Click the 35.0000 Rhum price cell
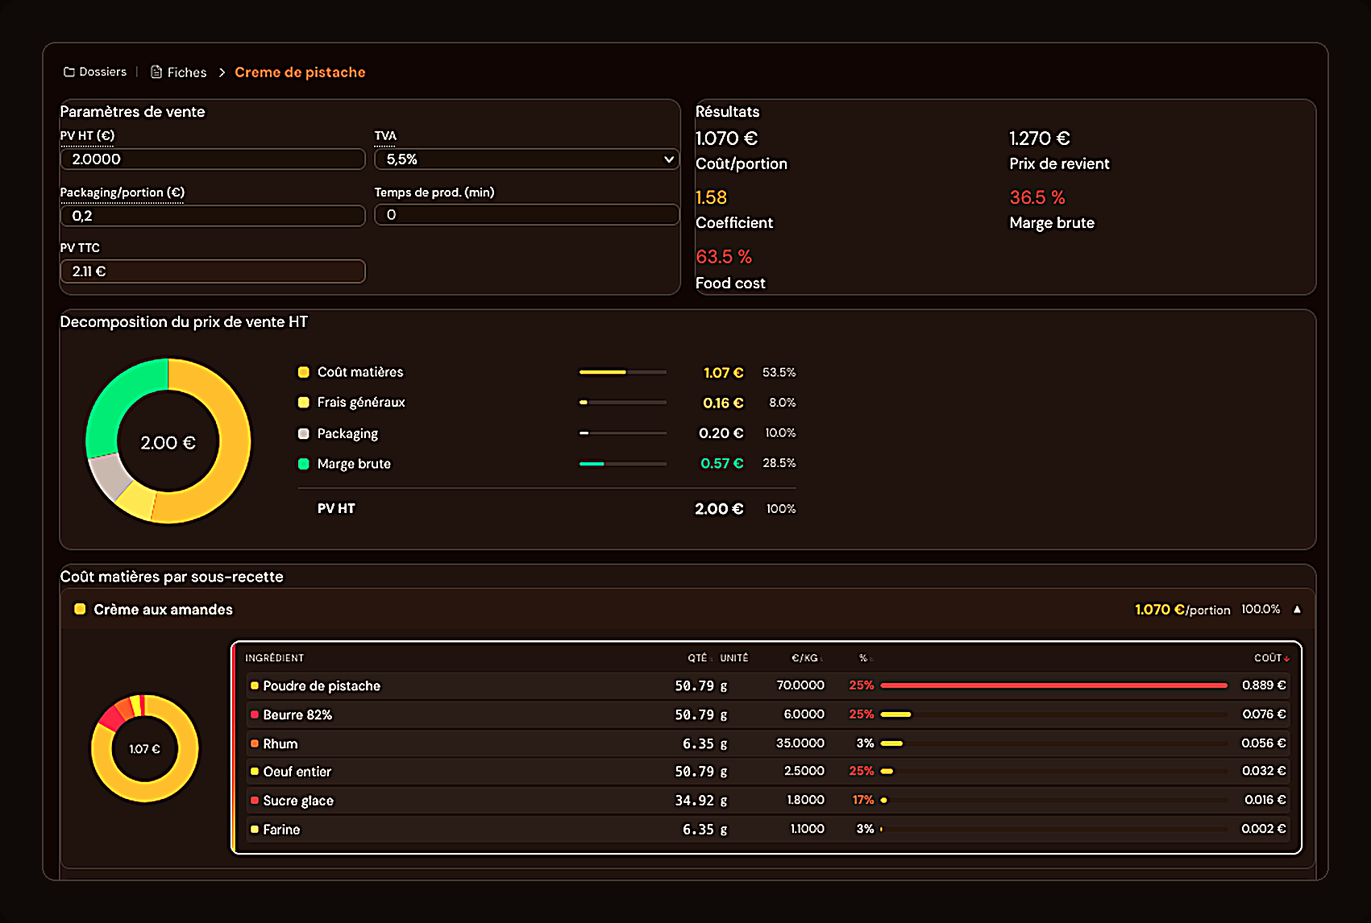 [x=800, y=743]
